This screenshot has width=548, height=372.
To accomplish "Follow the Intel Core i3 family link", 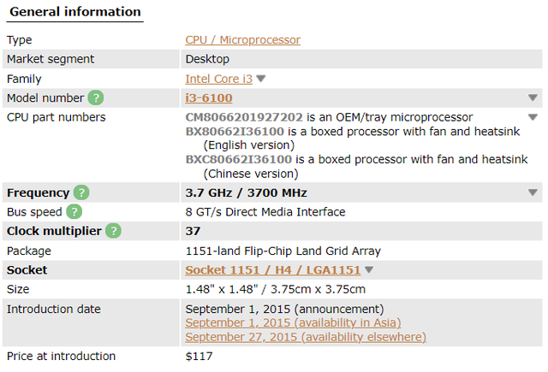I will 219,79.
